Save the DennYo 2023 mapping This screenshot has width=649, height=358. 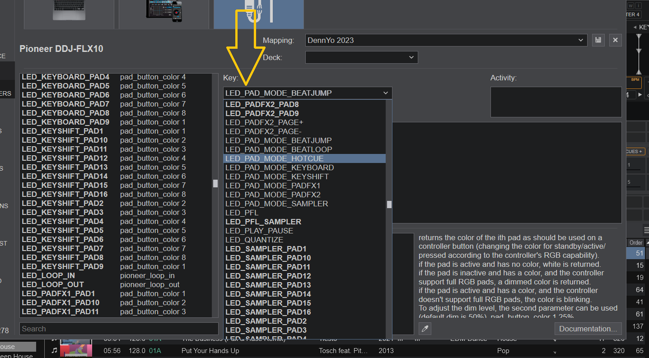coord(598,40)
